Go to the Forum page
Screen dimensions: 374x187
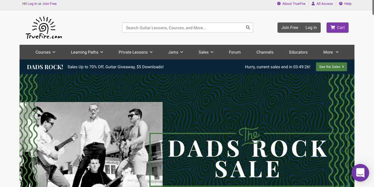235,52
